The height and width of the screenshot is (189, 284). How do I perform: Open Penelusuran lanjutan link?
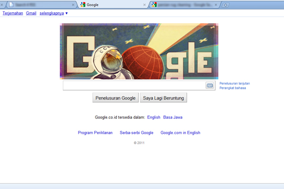click(x=235, y=83)
